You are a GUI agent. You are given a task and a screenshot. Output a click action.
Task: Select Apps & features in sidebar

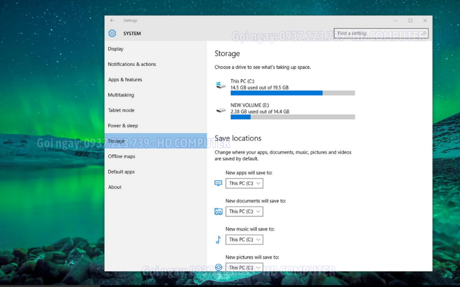tap(125, 80)
